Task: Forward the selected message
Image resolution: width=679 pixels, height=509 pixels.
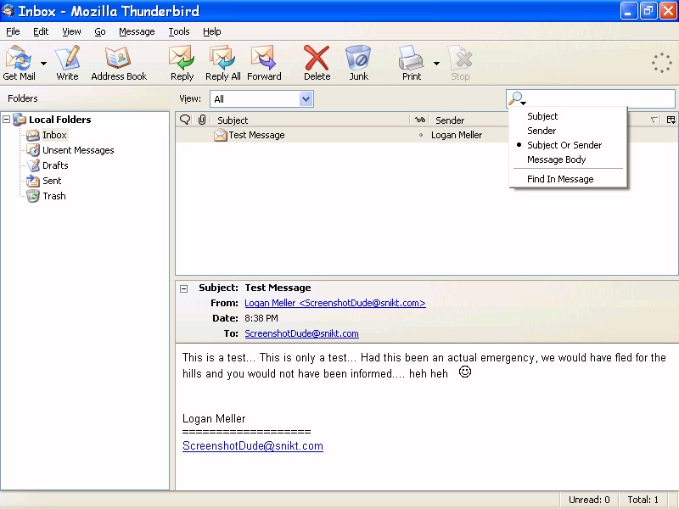Action: coord(264,63)
